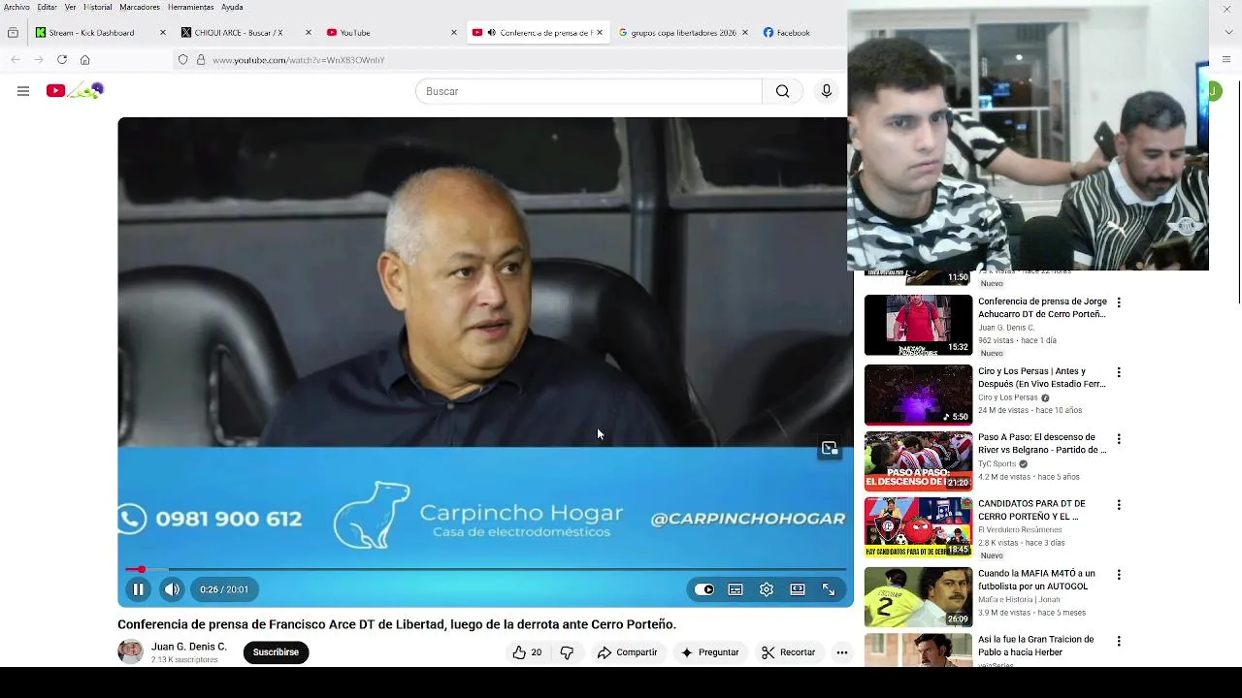This screenshot has width=1242, height=698.
Task: Like the video with thumbs up
Action: (x=527, y=652)
